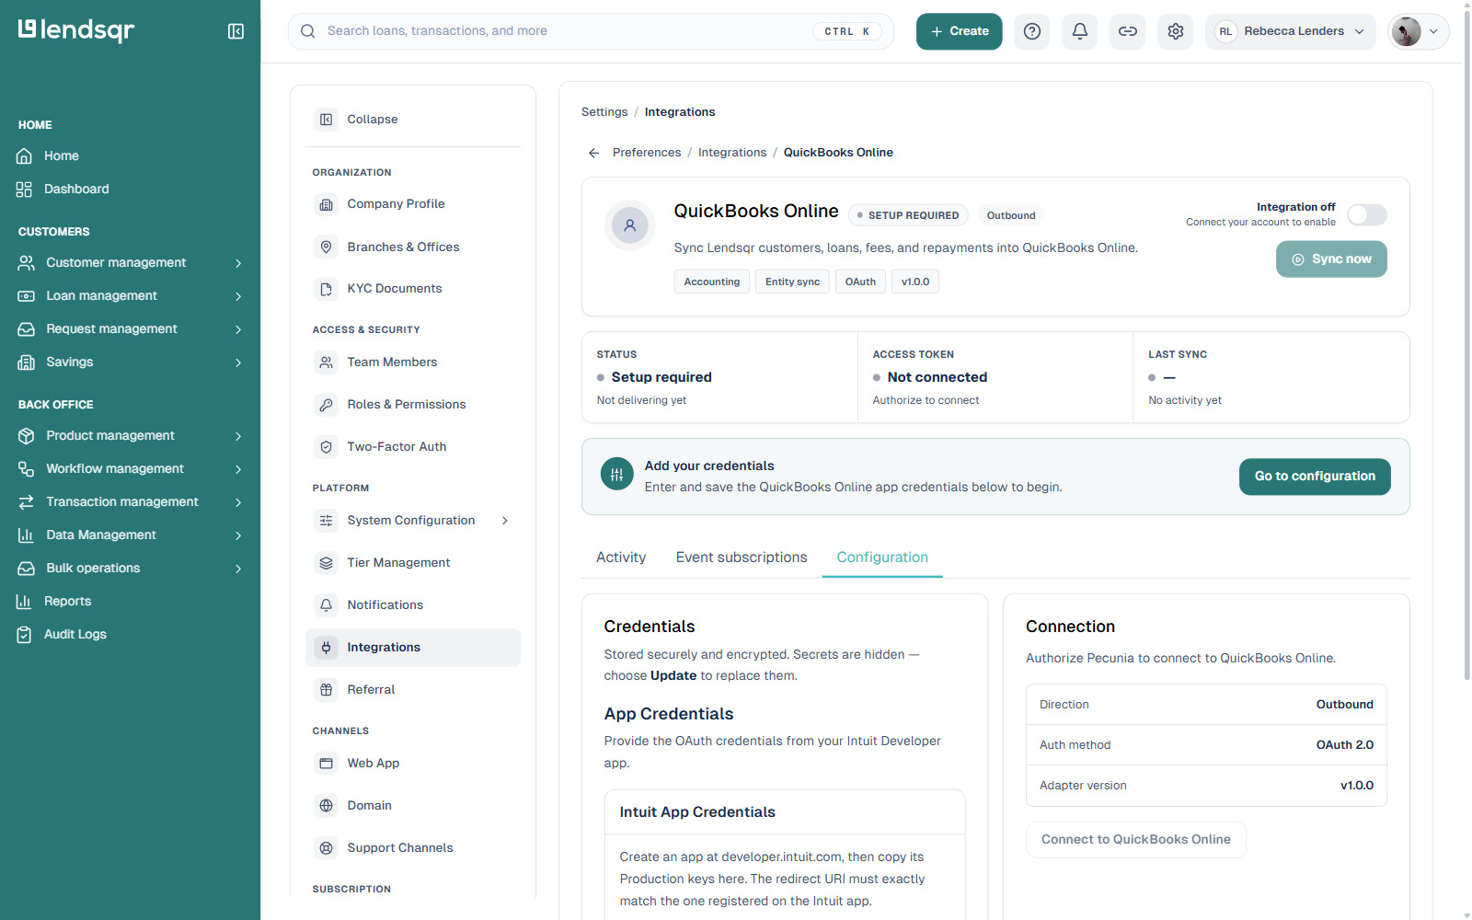Open Settings breadcrumb link

pos(604,112)
